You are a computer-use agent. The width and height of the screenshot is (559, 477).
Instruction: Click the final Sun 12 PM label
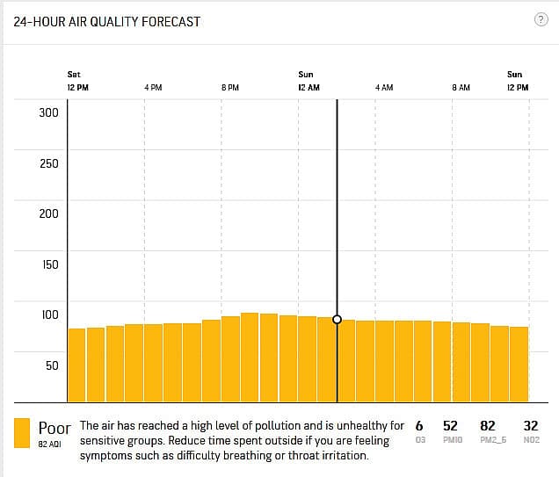click(x=518, y=81)
